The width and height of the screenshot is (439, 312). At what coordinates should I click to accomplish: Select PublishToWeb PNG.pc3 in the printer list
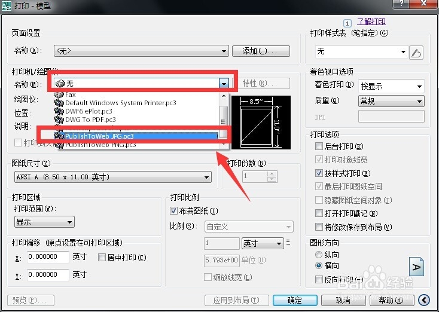point(136,145)
